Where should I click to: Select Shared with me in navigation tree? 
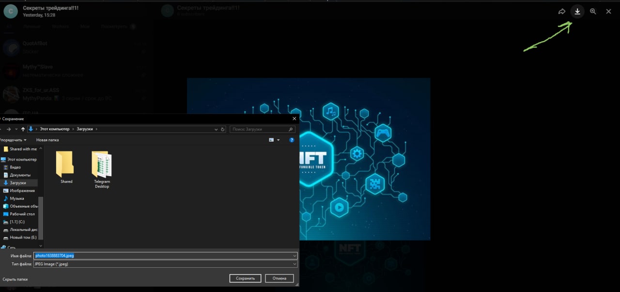pyautogui.click(x=19, y=149)
